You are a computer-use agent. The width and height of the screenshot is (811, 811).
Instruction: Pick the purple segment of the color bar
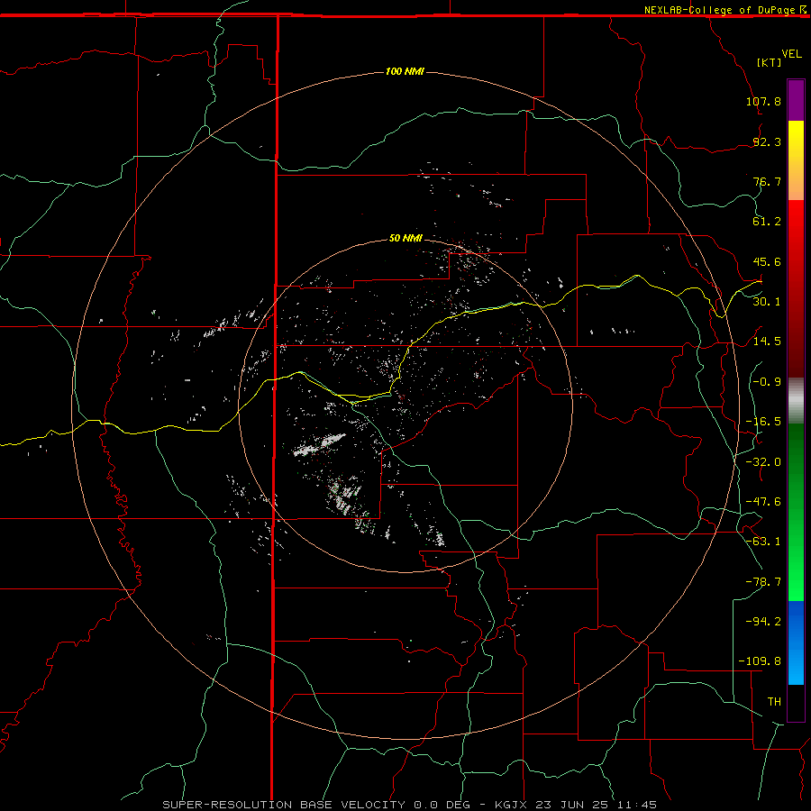pos(796,100)
